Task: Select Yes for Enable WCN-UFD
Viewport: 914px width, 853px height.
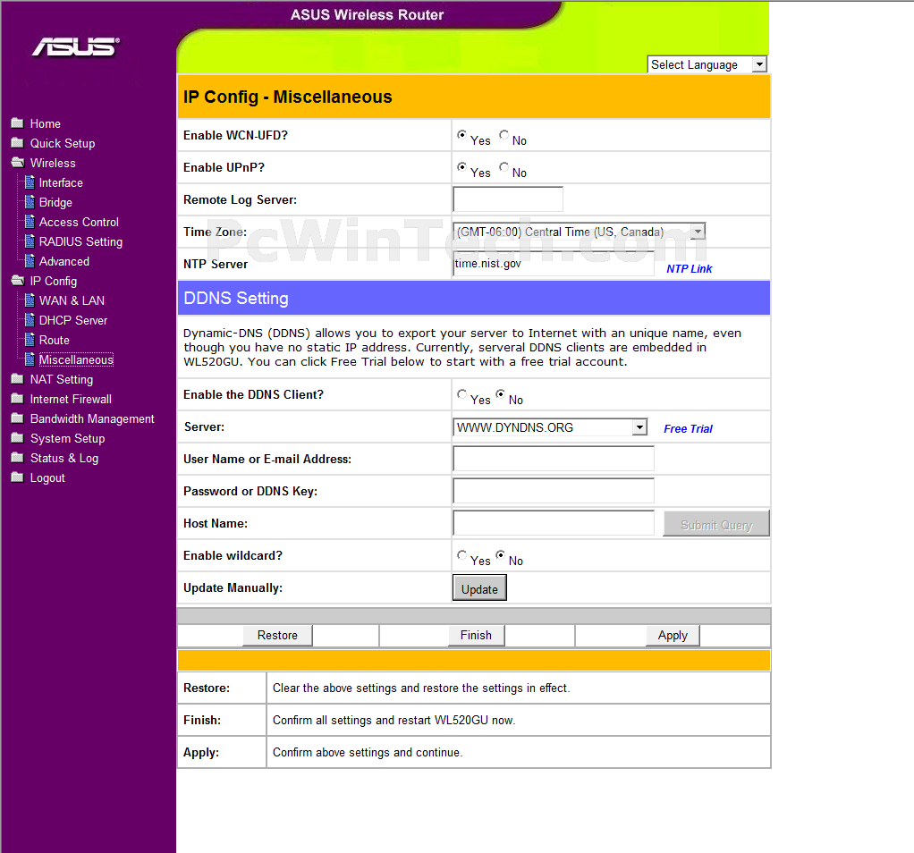Action: pos(461,135)
